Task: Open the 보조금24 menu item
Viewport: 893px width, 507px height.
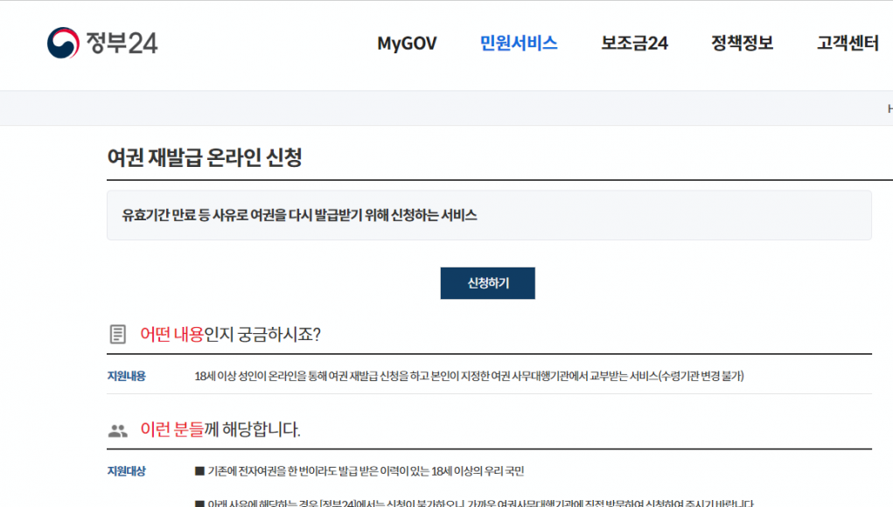Action: (x=634, y=44)
